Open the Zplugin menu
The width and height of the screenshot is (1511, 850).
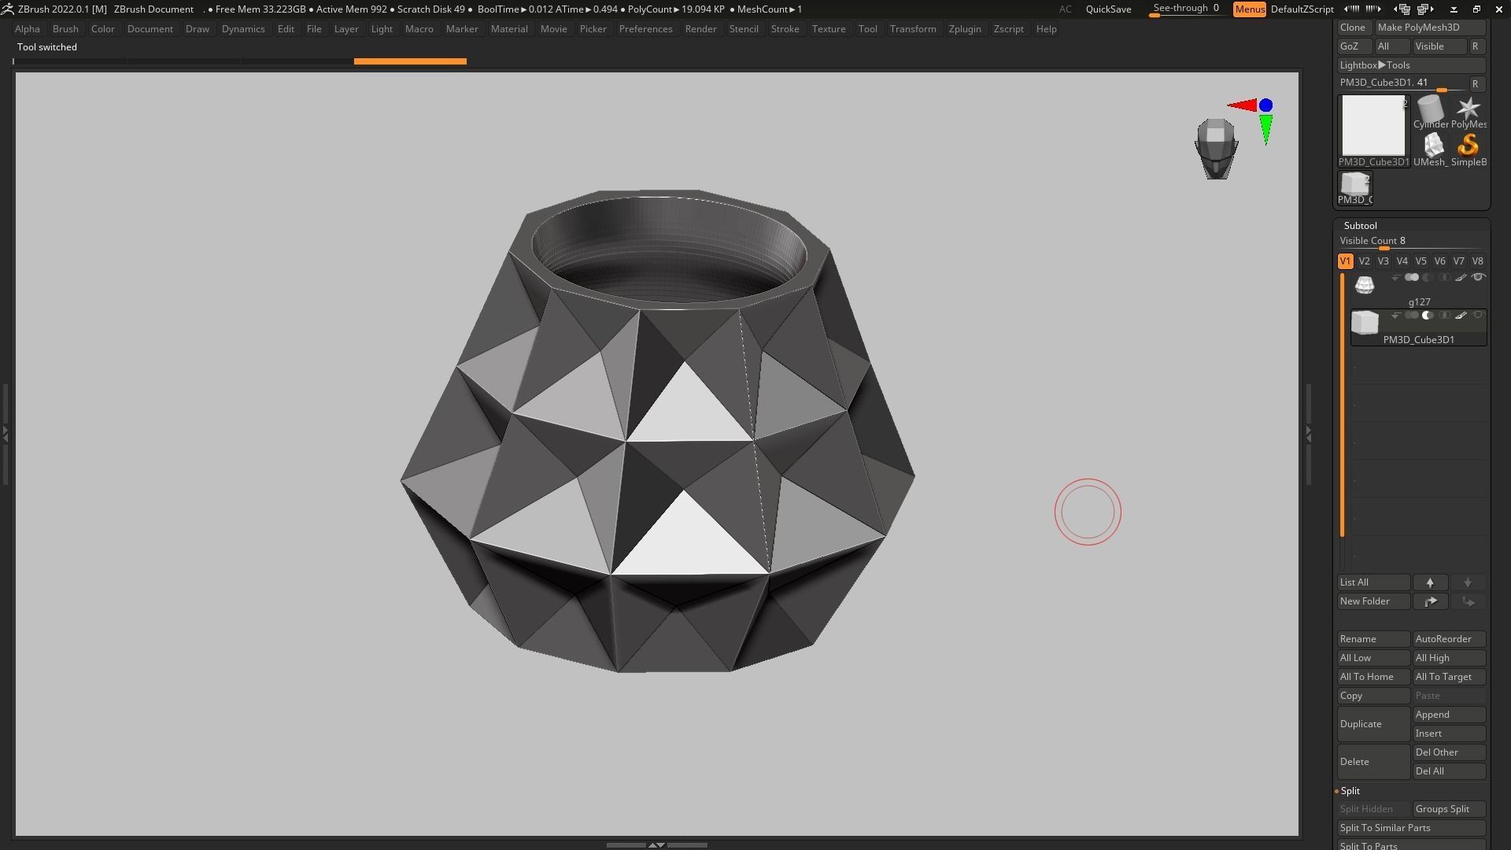click(965, 29)
